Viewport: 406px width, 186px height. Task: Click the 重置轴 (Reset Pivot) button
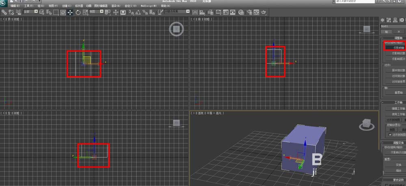(395, 92)
